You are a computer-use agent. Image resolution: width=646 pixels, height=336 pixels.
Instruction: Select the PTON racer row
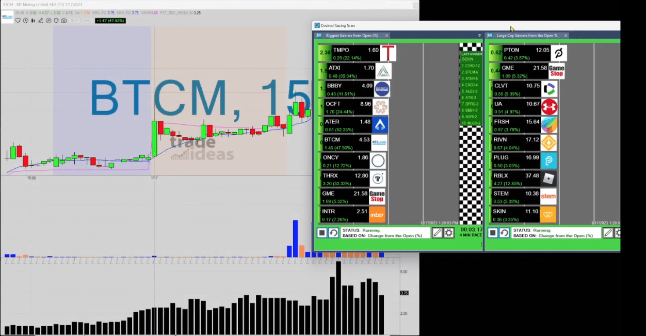pyautogui.click(x=528, y=53)
